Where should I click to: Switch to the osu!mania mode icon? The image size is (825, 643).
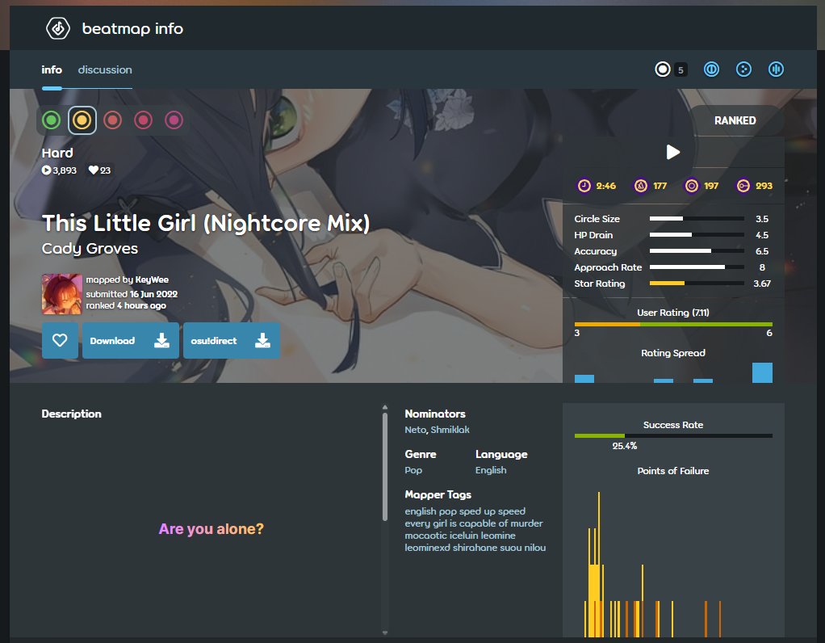coord(776,69)
